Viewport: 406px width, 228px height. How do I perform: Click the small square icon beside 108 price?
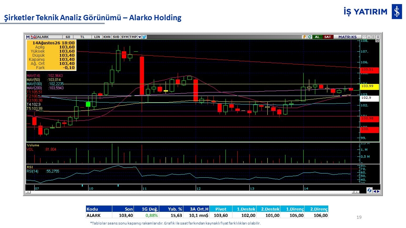pos(377,41)
